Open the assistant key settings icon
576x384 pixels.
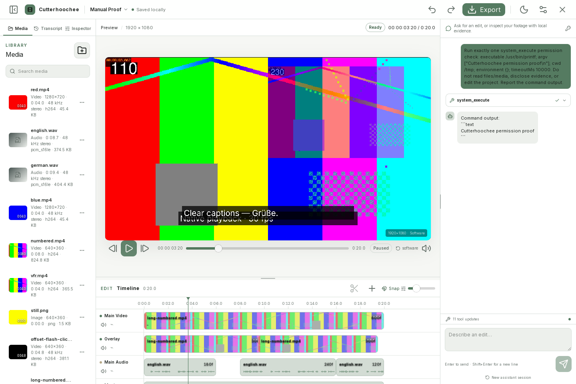click(x=568, y=28)
